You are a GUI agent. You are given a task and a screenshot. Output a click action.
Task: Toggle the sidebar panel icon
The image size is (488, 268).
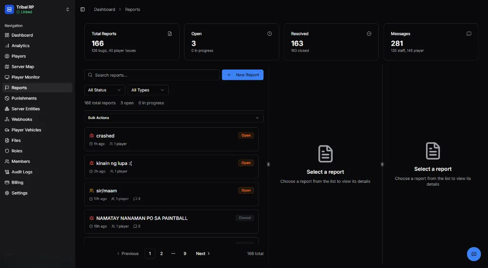pyautogui.click(x=82, y=10)
